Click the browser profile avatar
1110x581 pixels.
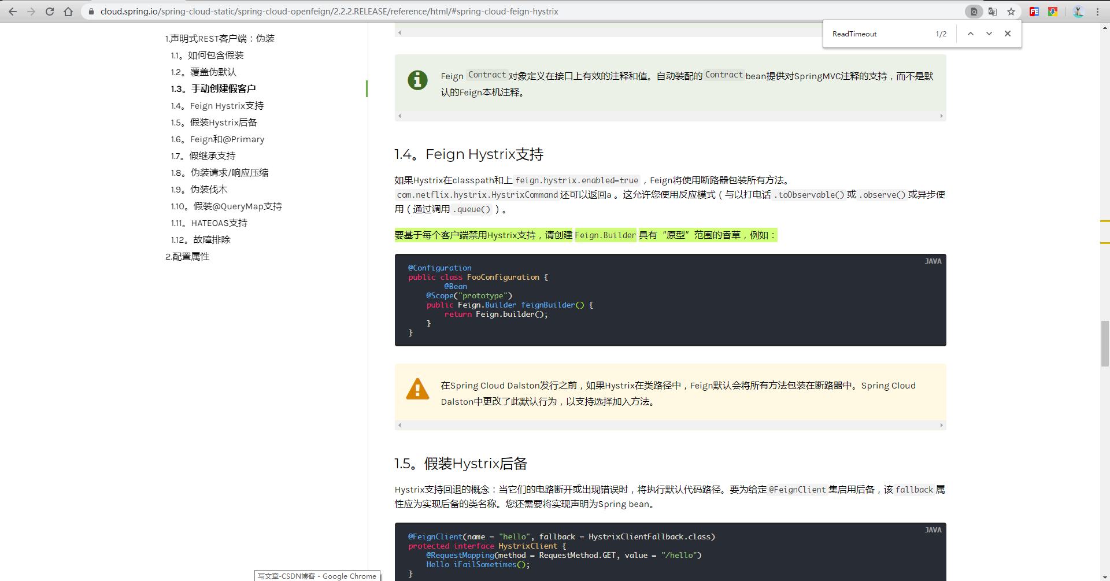(x=1078, y=11)
